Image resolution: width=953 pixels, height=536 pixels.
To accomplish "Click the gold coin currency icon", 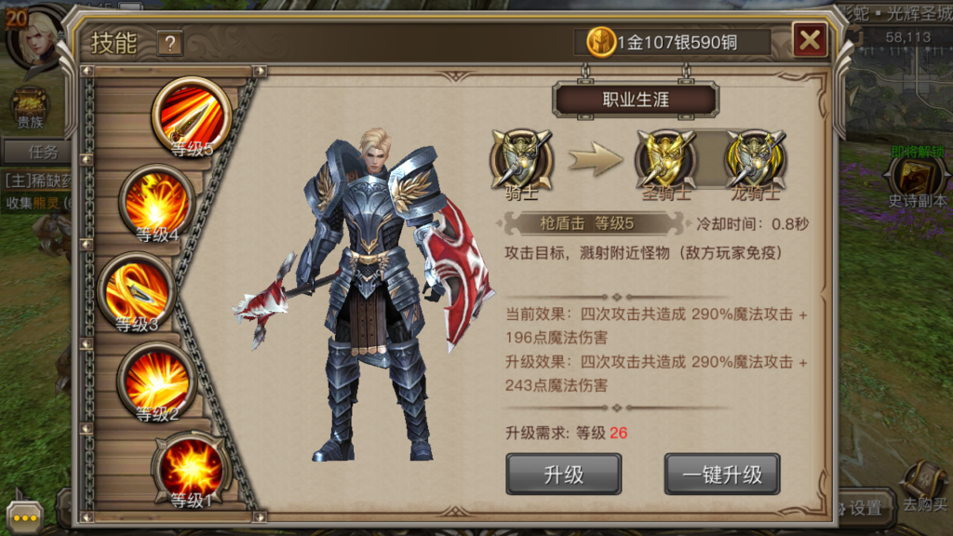I will point(600,42).
